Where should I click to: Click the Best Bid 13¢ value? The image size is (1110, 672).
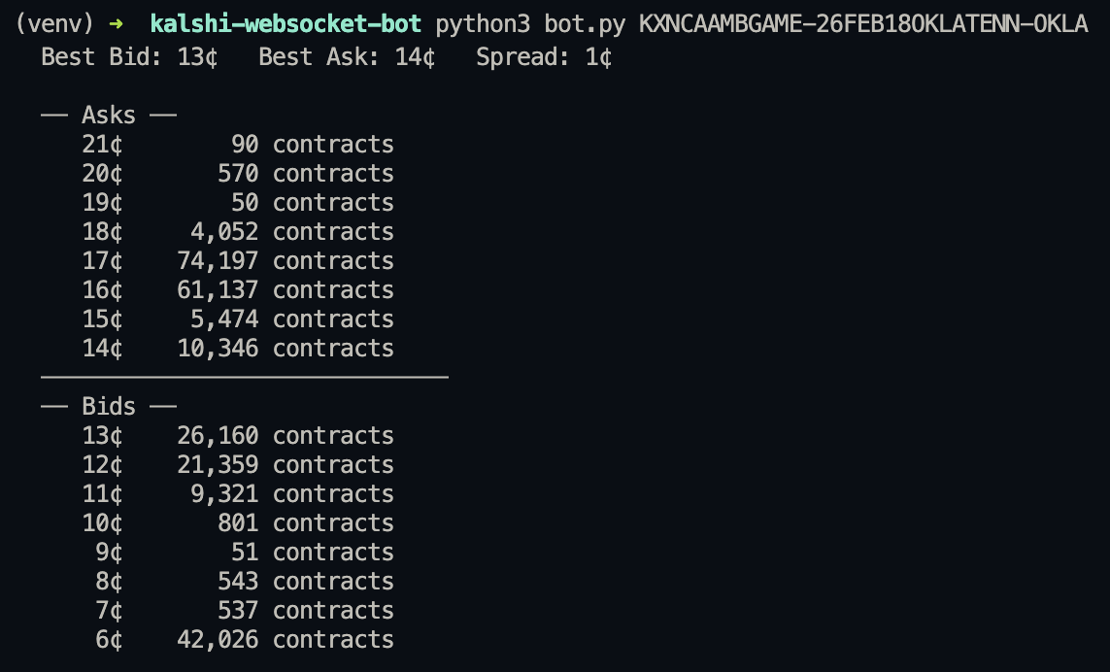(198, 57)
